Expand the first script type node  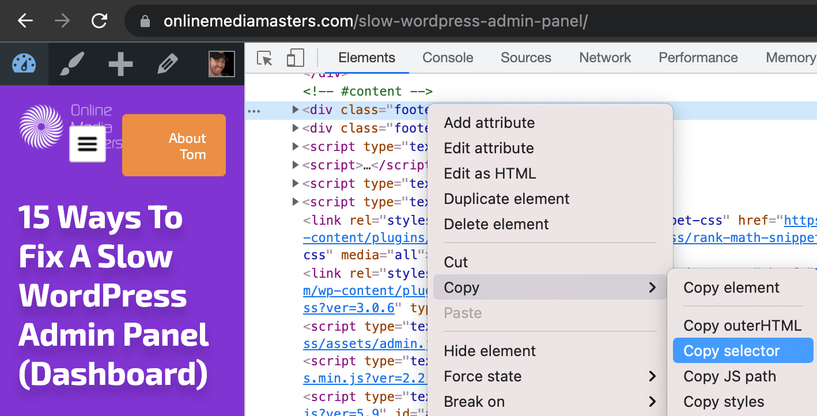coord(296,146)
